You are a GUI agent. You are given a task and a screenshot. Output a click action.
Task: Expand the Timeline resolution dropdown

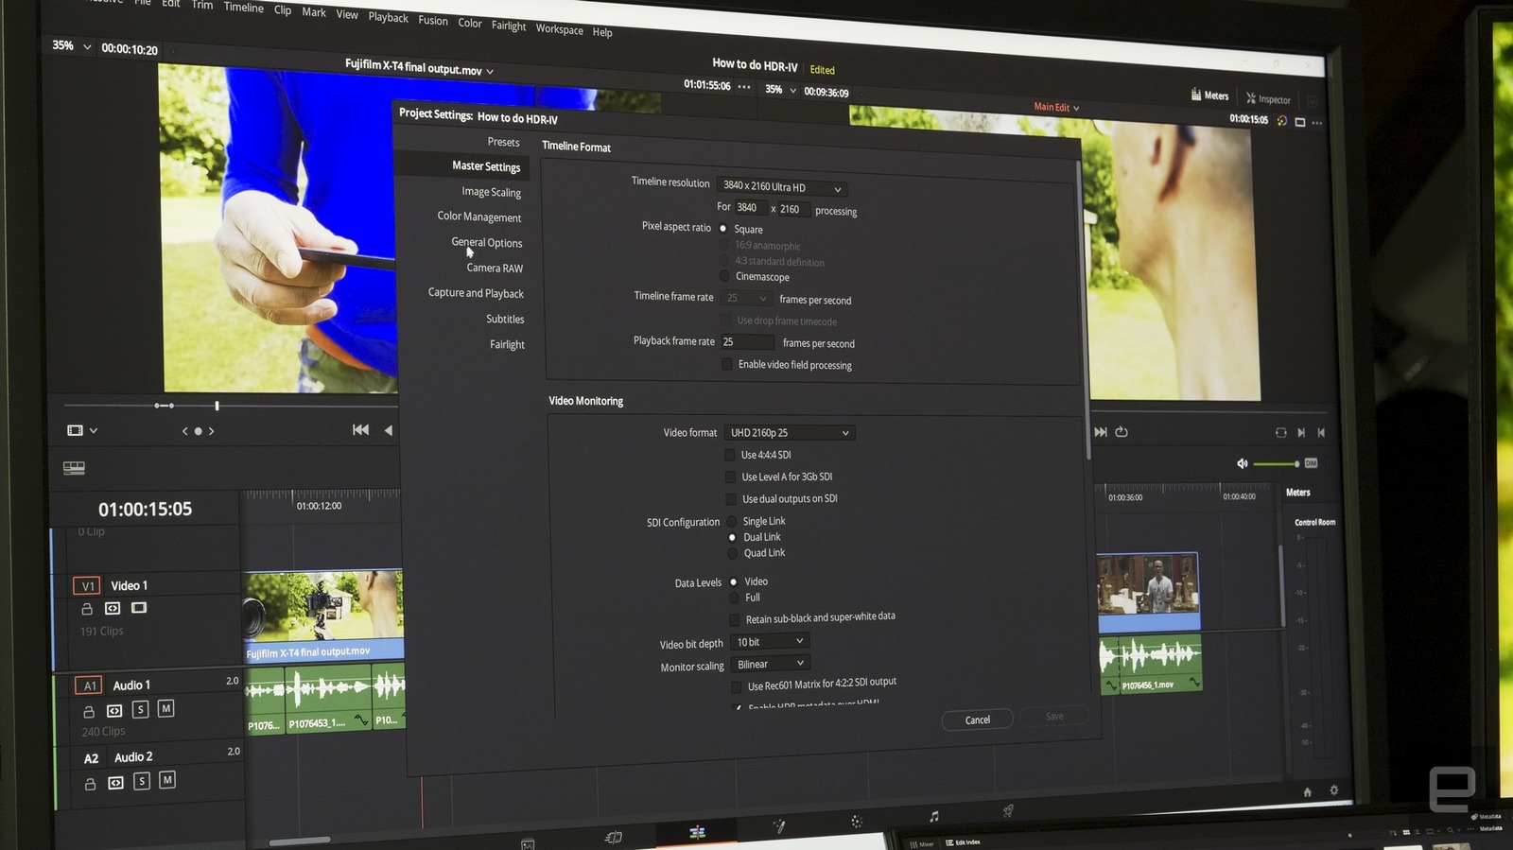coord(781,187)
